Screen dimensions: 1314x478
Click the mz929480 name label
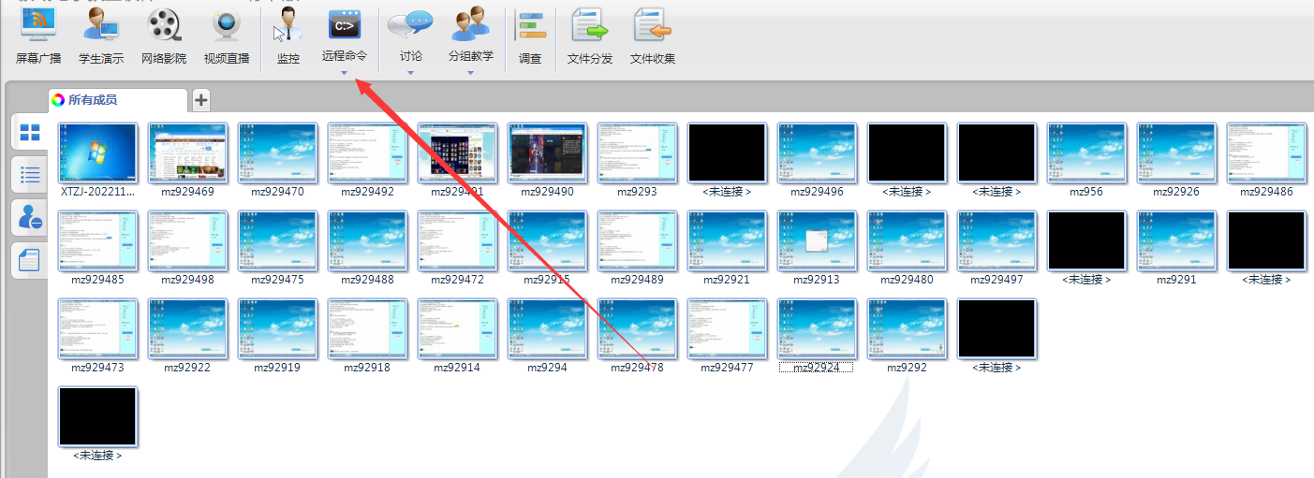point(908,280)
